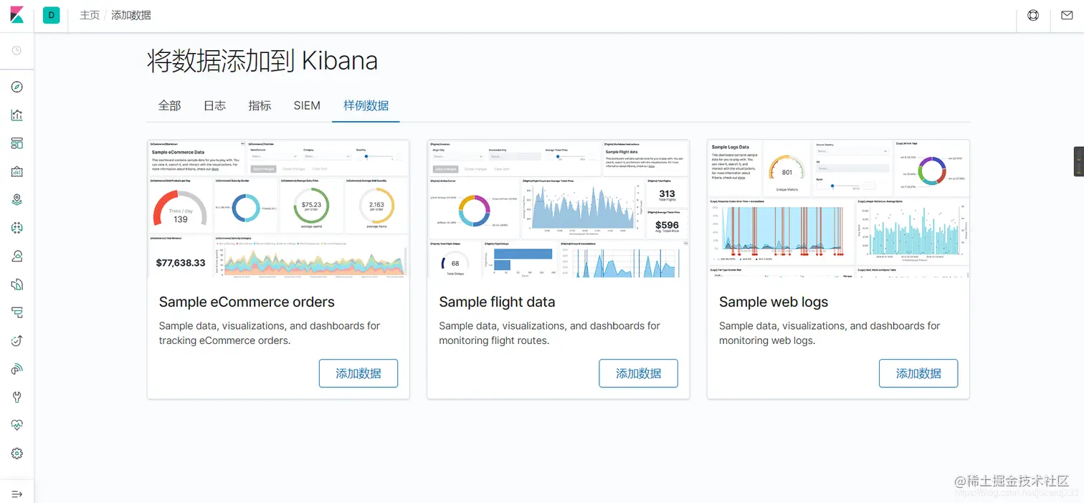Add data for Sample web logs
The width and height of the screenshot is (1084, 503).
pos(918,373)
